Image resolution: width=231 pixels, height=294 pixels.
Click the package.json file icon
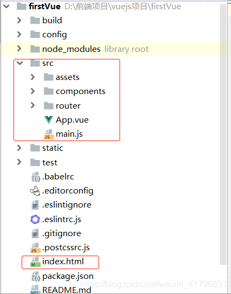(36, 276)
